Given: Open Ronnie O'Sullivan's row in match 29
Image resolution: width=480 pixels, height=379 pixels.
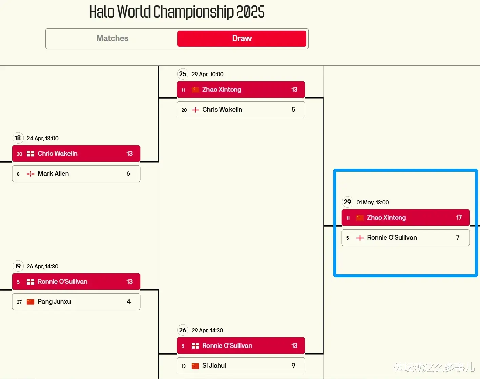Looking at the screenshot, I should [x=406, y=237].
